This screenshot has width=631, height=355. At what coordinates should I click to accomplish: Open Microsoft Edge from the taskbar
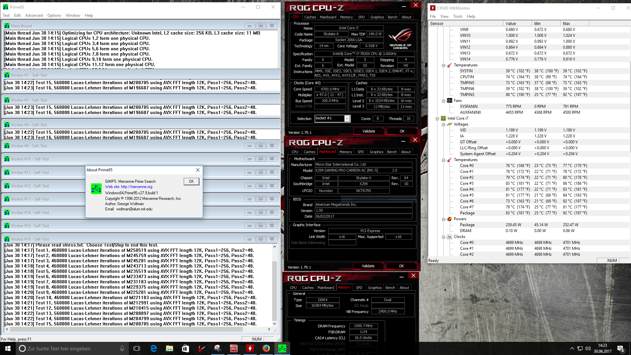pyautogui.click(x=153, y=348)
